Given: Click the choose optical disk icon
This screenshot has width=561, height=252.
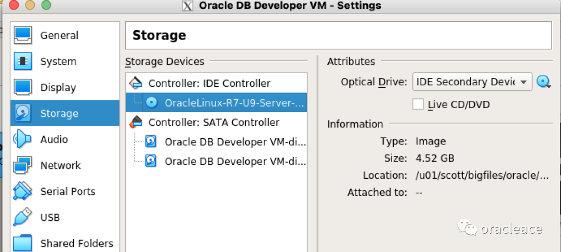Looking at the screenshot, I should point(543,82).
